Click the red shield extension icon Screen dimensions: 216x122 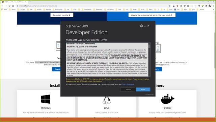click(x=178, y=6)
